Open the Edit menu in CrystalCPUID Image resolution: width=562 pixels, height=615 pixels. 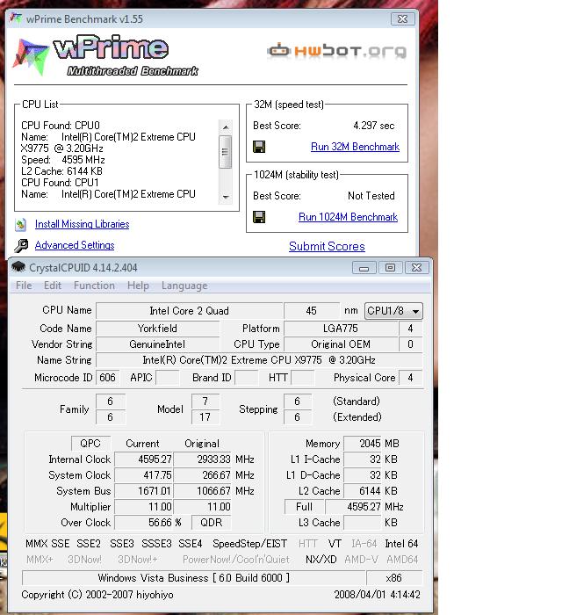point(52,286)
